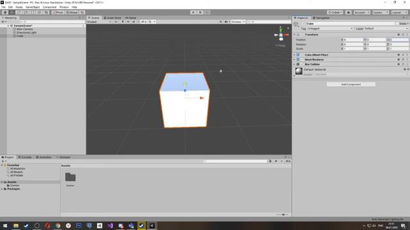Viewport: 410px width, 230px height.
Task: Switch to the Navigation tab
Action: 321,18
